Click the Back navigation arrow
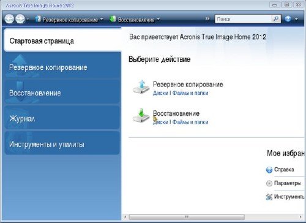This screenshot has width=306, height=223. coord(9,19)
